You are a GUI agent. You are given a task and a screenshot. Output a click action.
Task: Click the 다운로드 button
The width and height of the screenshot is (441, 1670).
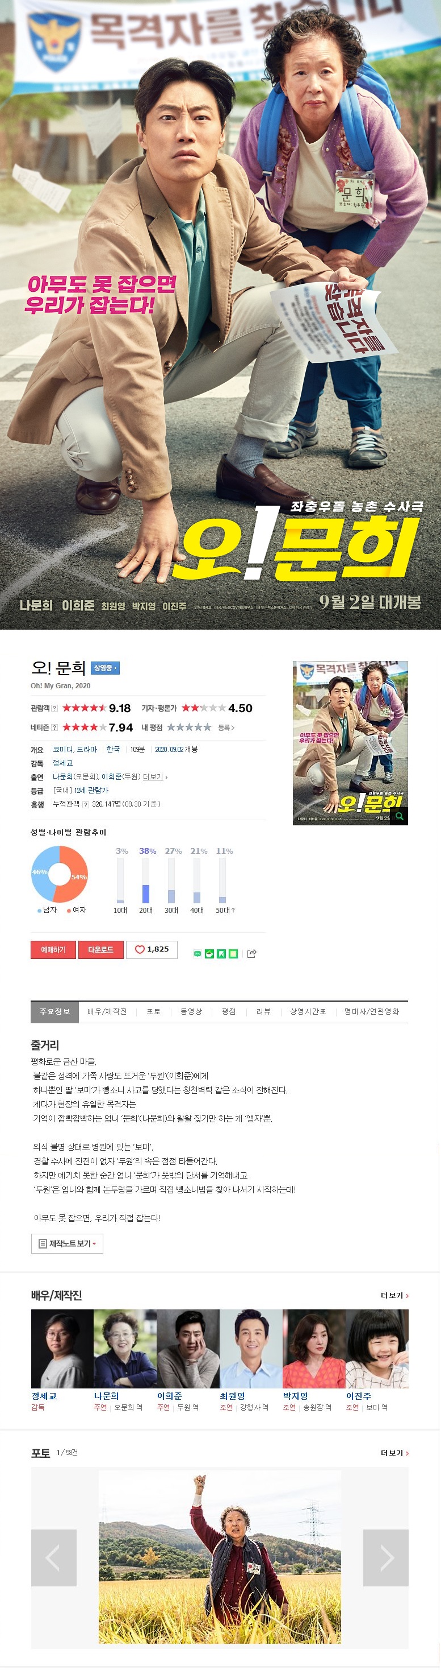(x=101, y=949)
